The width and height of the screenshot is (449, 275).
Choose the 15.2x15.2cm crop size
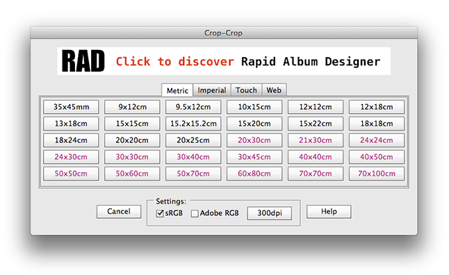point(193,124)
